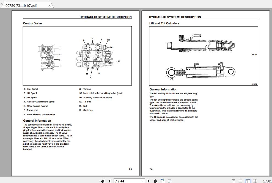Screen dimensions: 272x183
Task: Switch to single page layout
Action: 234,181
